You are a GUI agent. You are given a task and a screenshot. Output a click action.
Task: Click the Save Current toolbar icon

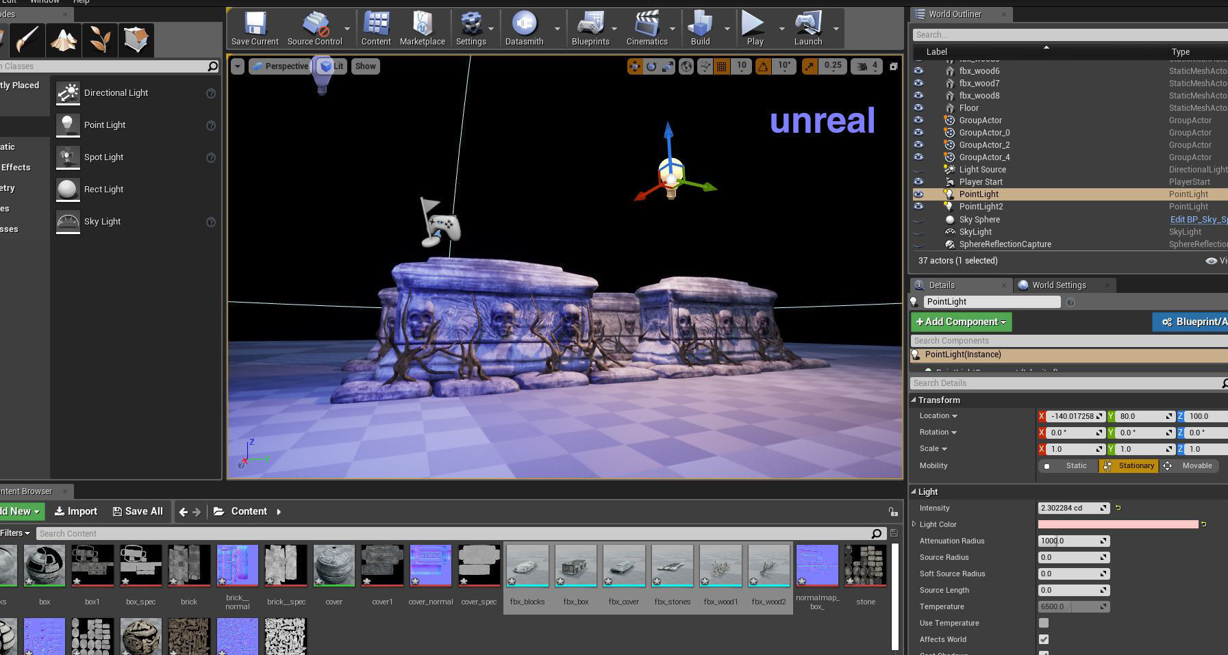tap(255, 29)
